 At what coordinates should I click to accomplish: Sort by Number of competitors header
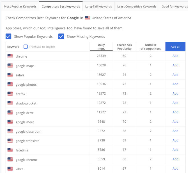150,47
